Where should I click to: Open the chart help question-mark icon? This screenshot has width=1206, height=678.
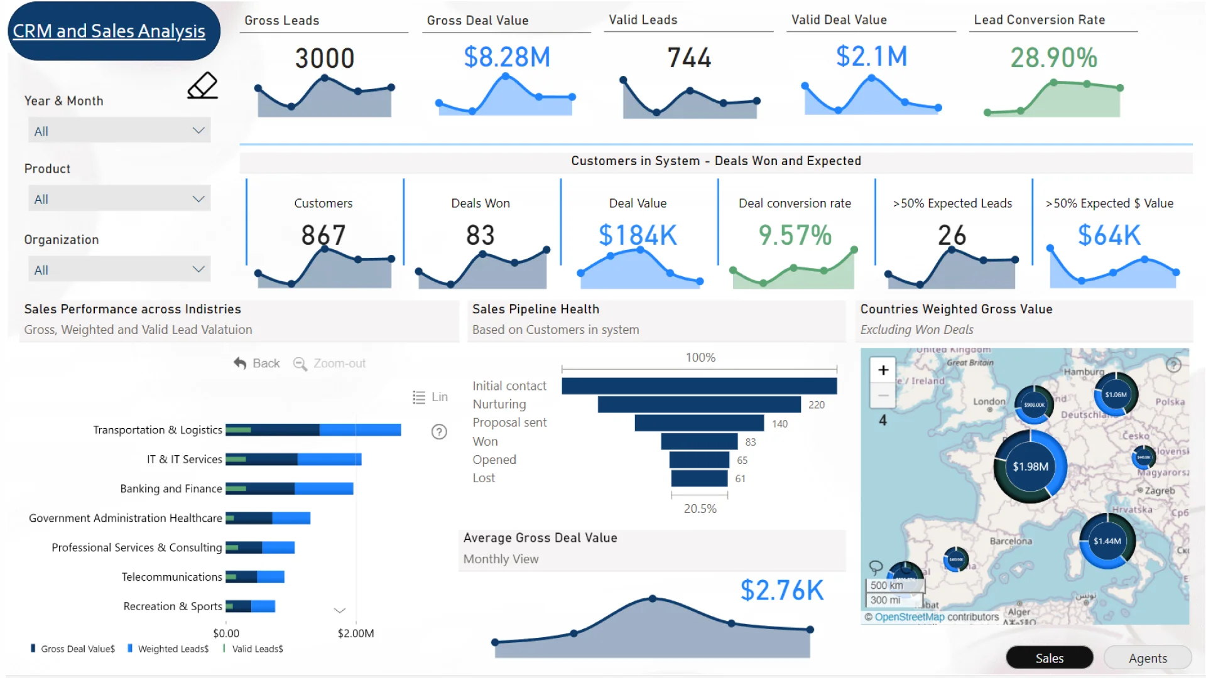(439, 432)
